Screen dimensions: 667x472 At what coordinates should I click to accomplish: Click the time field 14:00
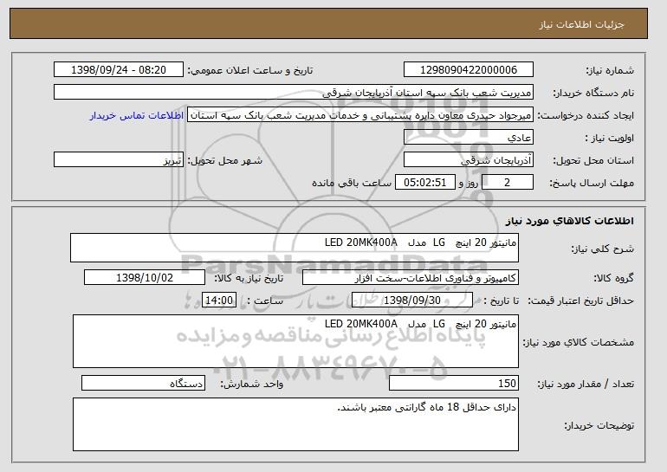(x=218, y=301)
